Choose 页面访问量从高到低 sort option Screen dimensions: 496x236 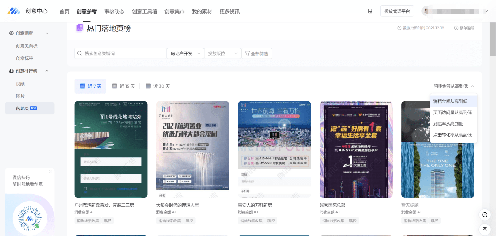coord(452,113)
